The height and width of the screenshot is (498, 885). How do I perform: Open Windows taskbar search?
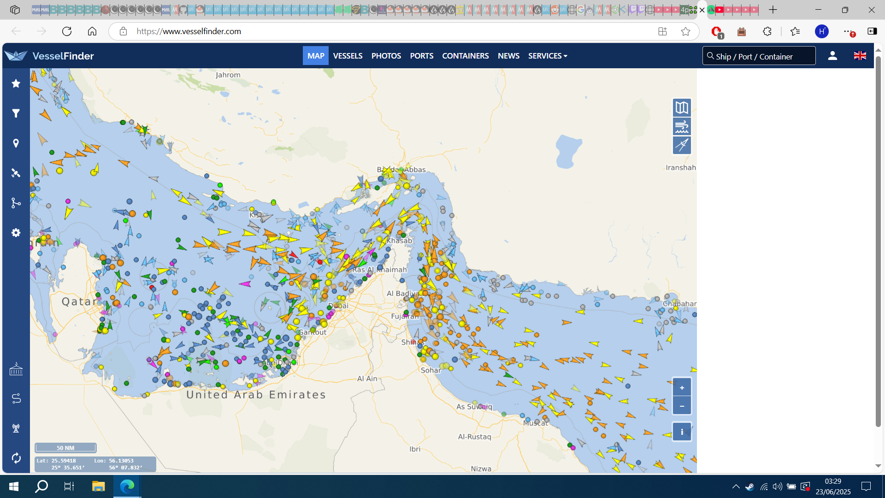tap(41, 486)
